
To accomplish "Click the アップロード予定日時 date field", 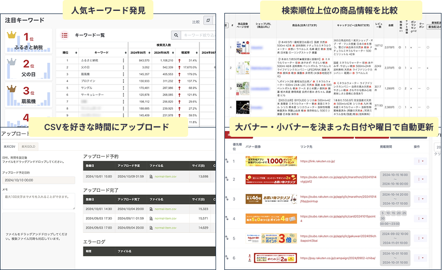I will pyautogui.click(x=39, y=180).
